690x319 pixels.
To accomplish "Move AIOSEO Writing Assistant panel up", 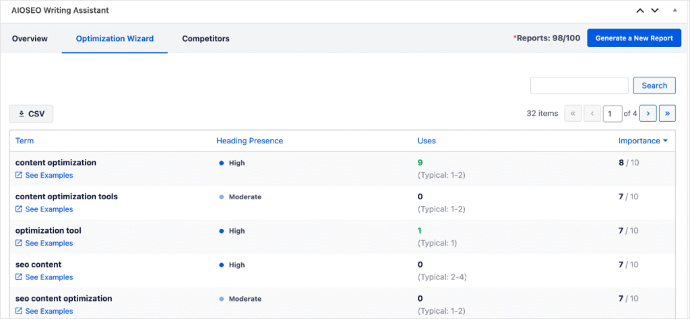I will [x=640, y=11].
